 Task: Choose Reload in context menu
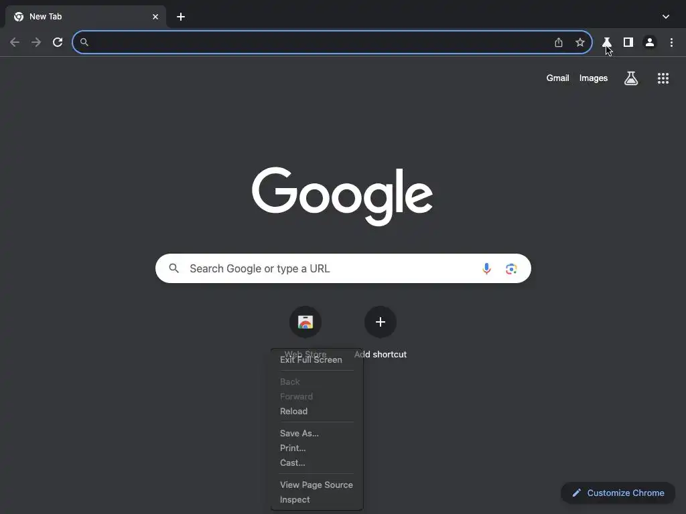(x=293, y=412)
